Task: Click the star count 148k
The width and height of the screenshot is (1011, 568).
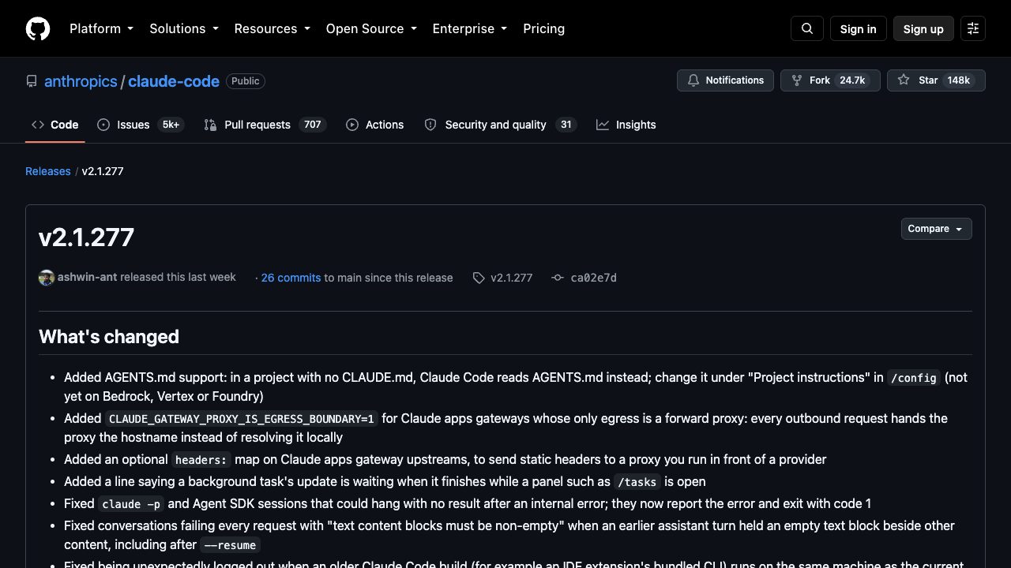Action: [x=958, y=80]
